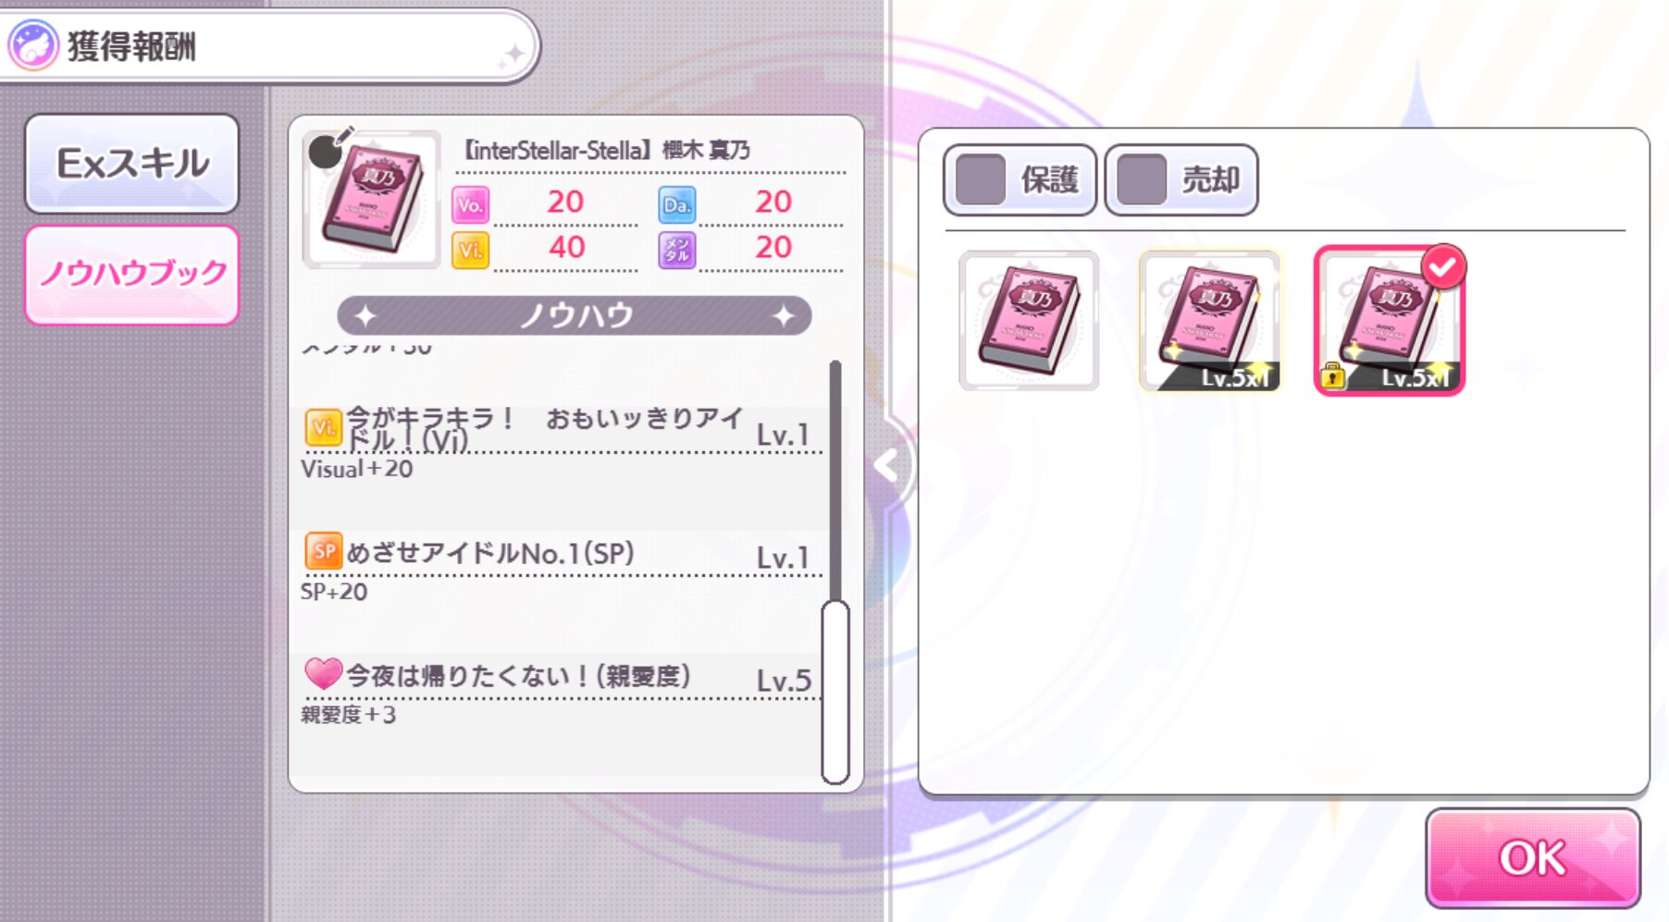This screenshot has height=922, width=1669.
Task: Select the ノウハウブック tab
Action: click(x=131, y=275)
